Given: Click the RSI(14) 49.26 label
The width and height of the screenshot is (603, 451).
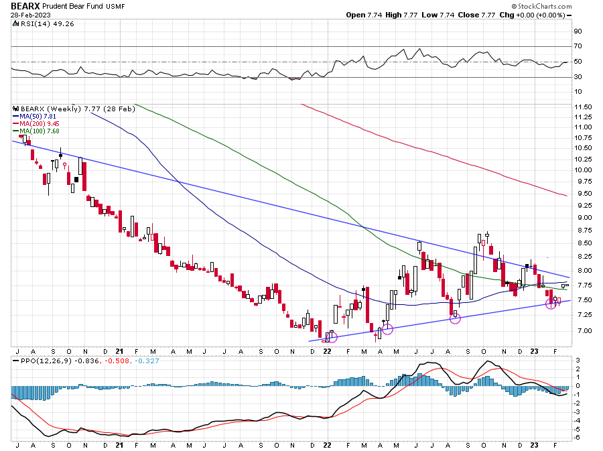Looking at the screenshot, I should 47,24.
